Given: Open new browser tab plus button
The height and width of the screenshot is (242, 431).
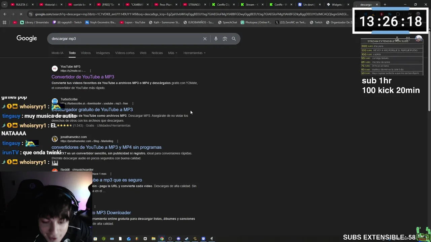Looking at the screenshot, I should 385,5.
